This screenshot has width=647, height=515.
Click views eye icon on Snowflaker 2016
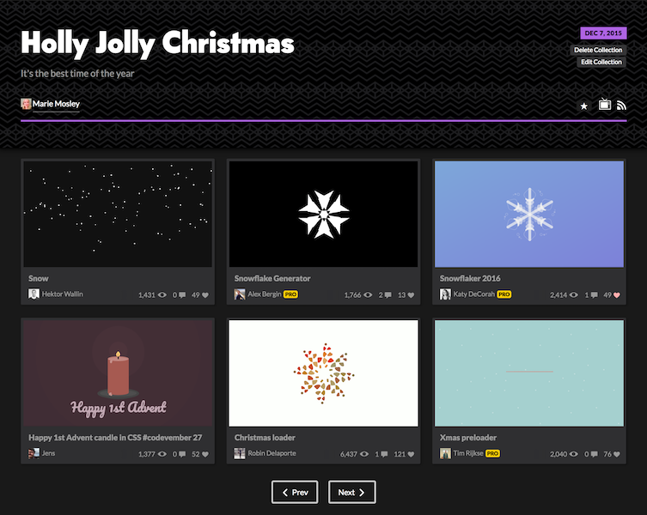tap(574, 294)
